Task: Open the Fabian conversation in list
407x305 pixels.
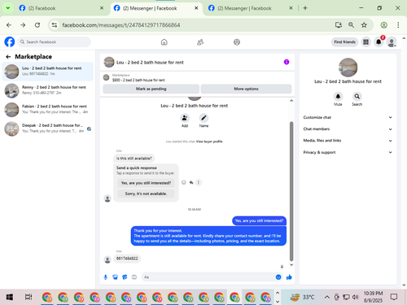Action: [x=48, y=109]
